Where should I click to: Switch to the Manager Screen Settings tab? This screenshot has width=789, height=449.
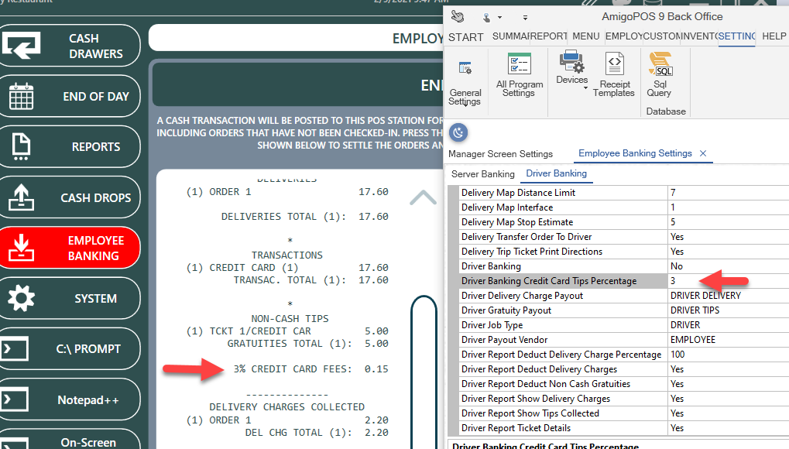pyautogui.click(x=500, y=153)
